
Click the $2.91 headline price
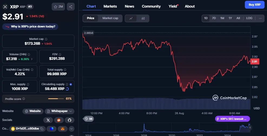(x=13, y=17)
